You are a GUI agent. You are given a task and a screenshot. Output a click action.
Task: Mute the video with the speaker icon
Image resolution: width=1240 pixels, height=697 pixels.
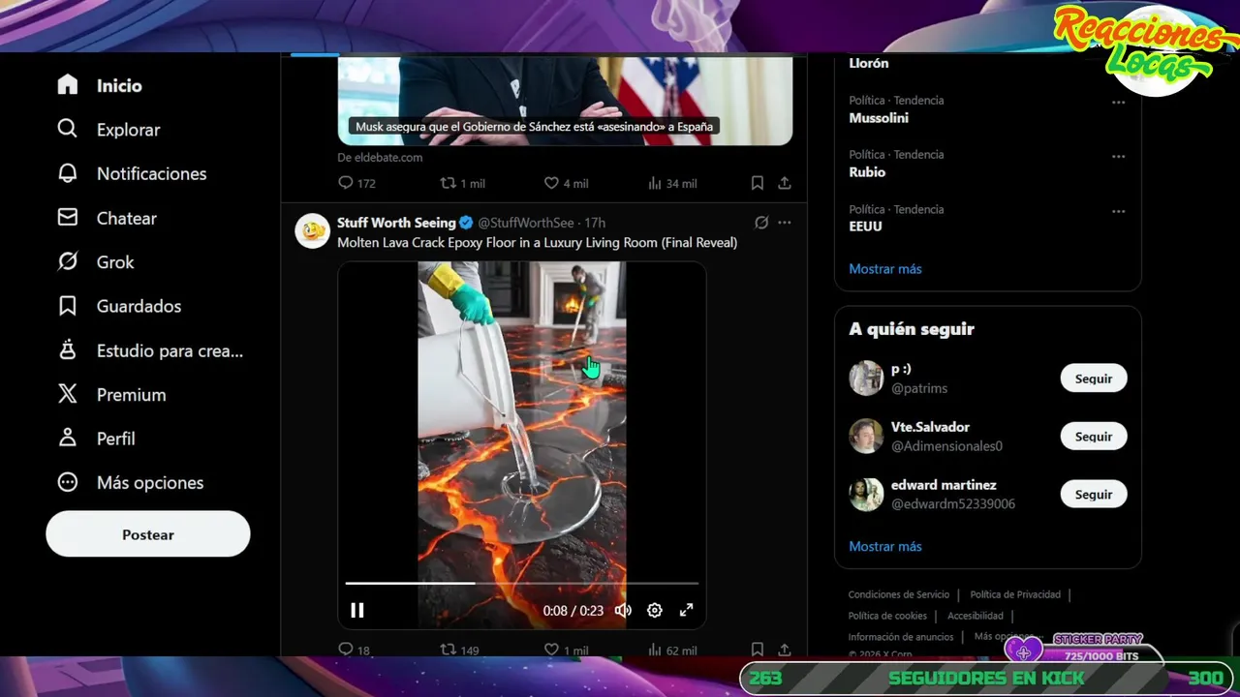[x=623, y=610]
